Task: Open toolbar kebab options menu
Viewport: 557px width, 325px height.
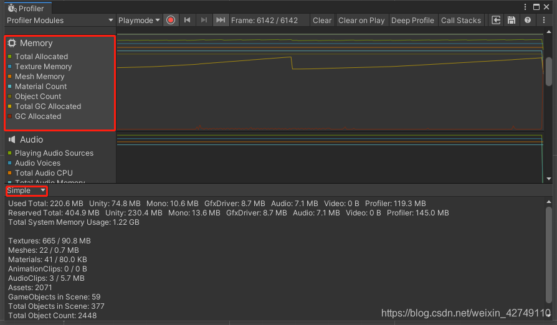Action: pos(544,20)
